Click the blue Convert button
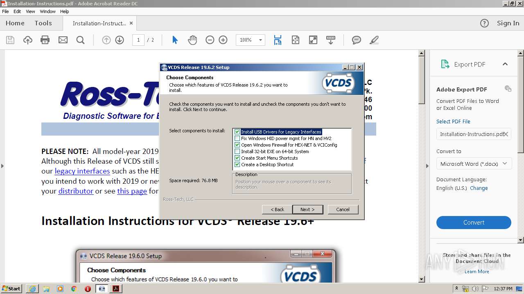The height and width of the screenshot is (294, 524). 474,223
